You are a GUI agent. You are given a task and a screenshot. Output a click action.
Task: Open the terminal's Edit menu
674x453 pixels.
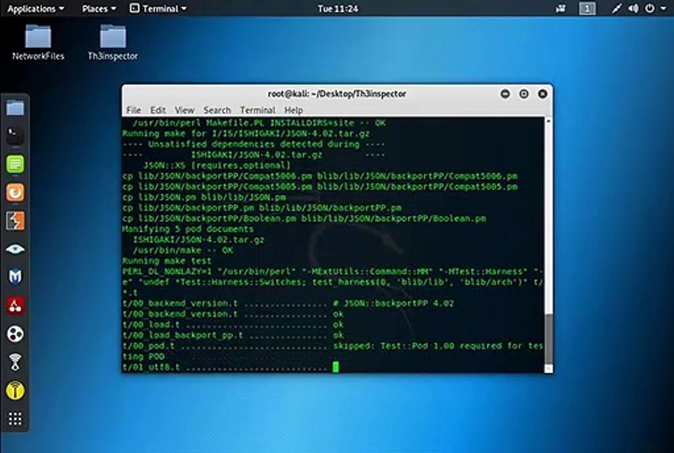[158, 110]
